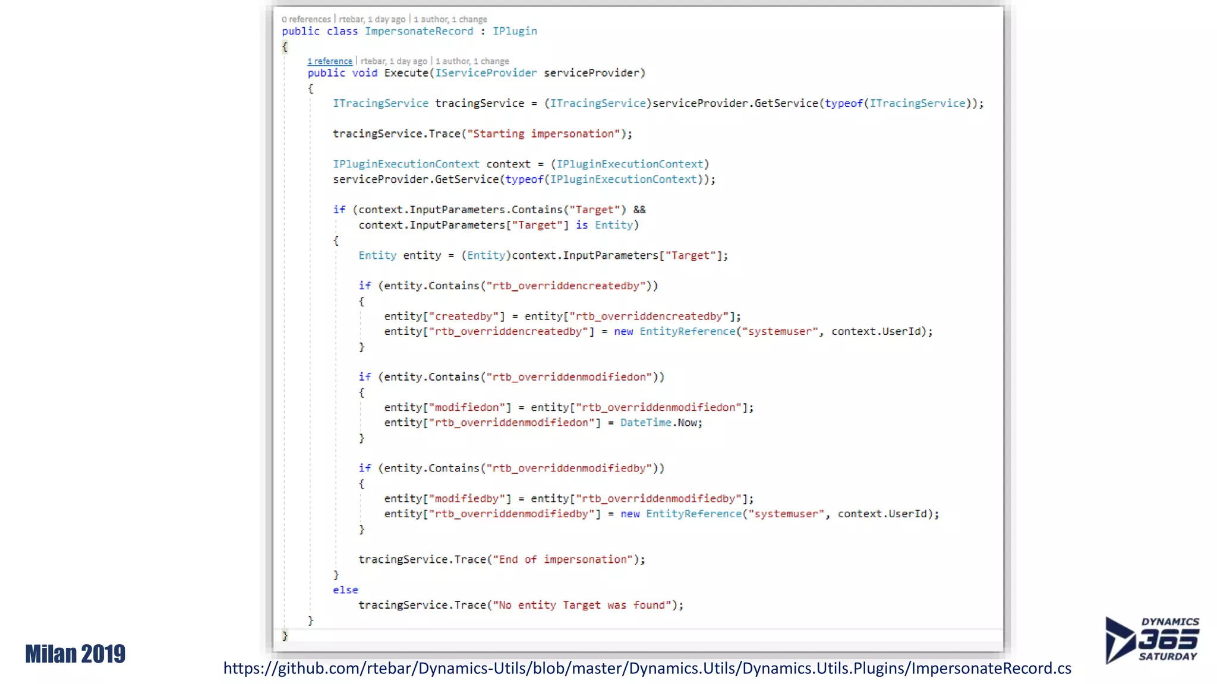Click the "createdby" string key
The height and width of the screenshot is (684, 1217).
pyautogui.click(x=466, y=316)
